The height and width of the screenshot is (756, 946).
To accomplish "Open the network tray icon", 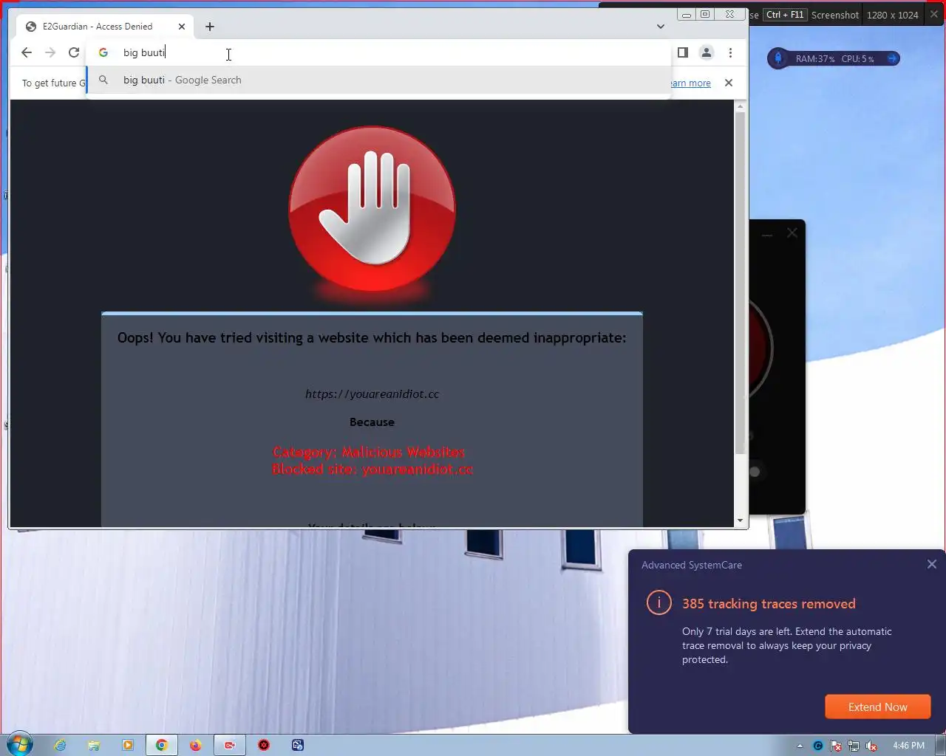I will [x=854, y=746].
